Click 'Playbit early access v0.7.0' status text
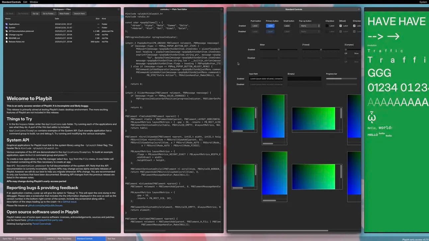The height and width of the screenshot is (241, 429). coord(415,239)
